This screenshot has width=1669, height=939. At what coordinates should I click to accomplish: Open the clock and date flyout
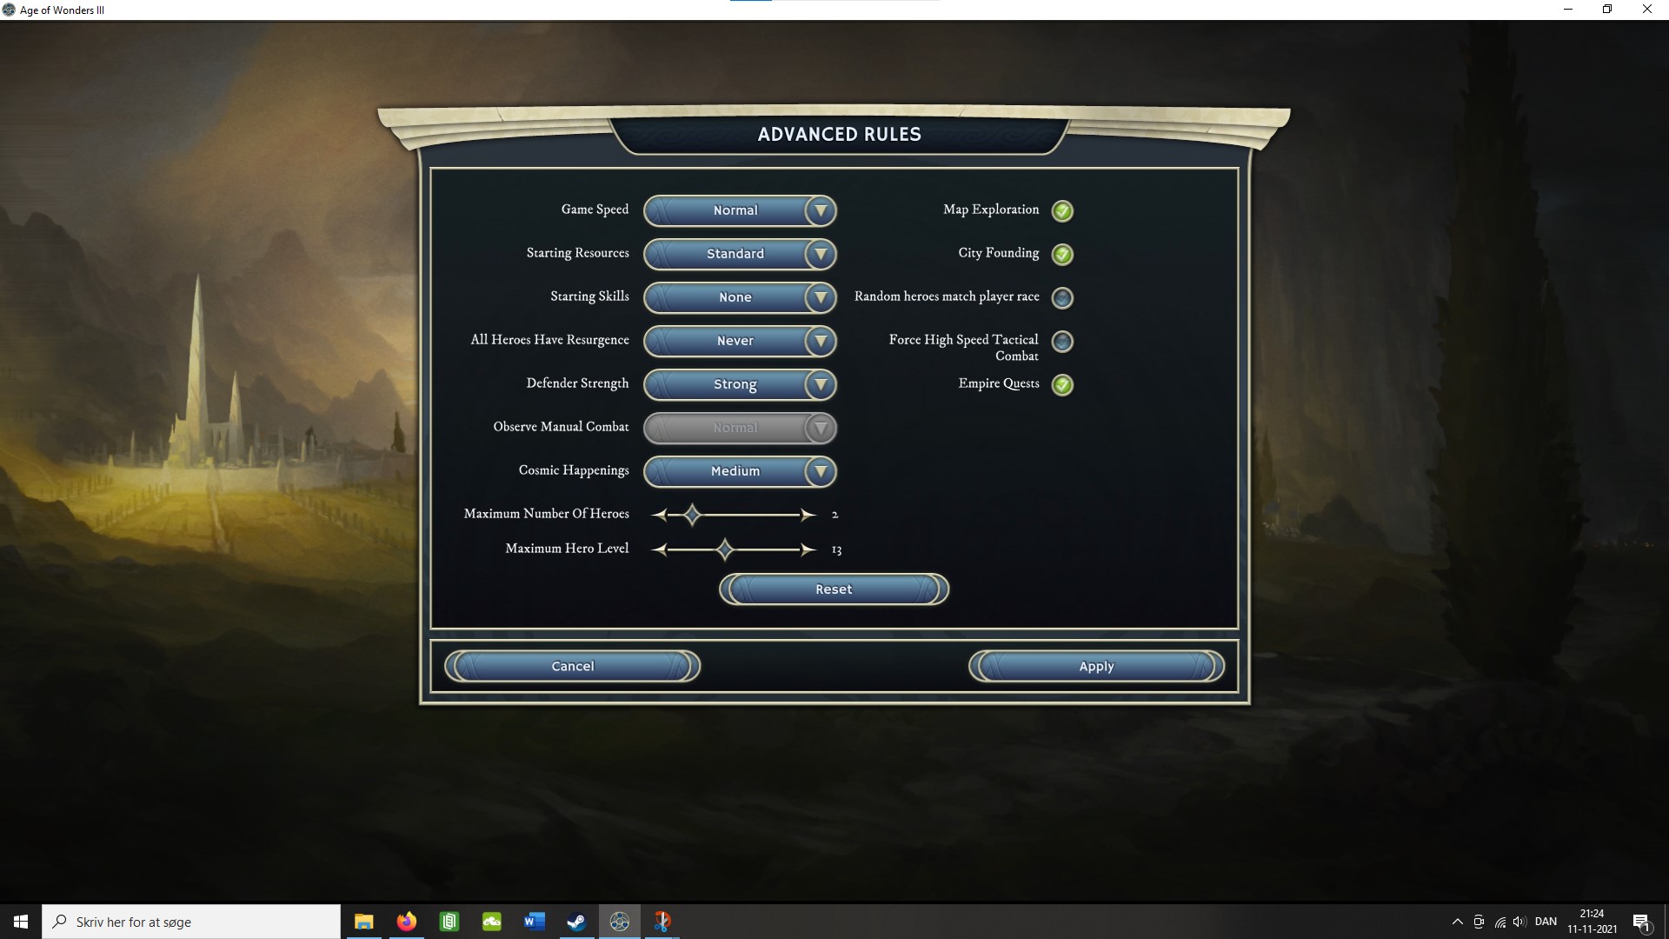[x=1592, y=922]
